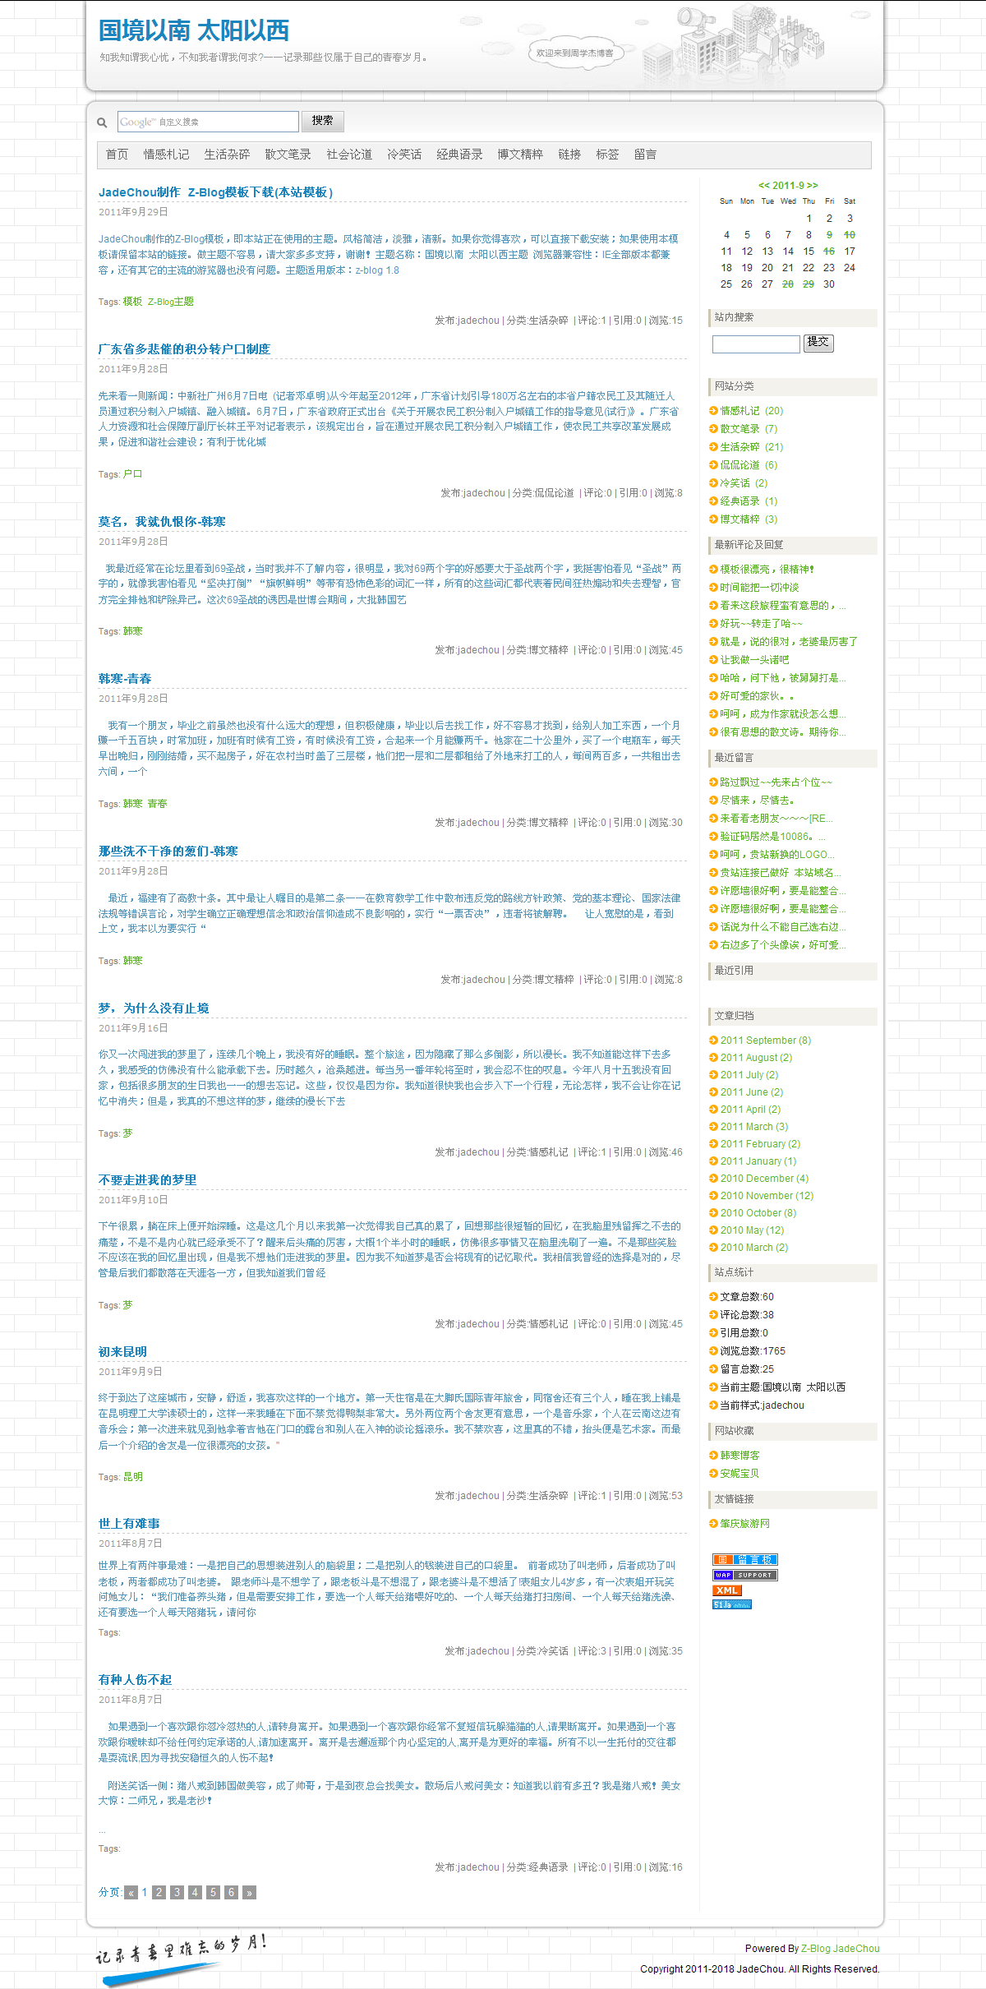This screenshot has height=1989, width=986.
Task: Open the 情感札记 nav item
Action: [166, 155]
